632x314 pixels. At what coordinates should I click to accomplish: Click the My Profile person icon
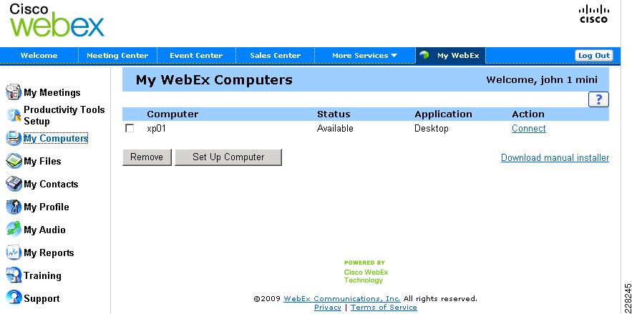pyautogui.click(x=14, y=207)
